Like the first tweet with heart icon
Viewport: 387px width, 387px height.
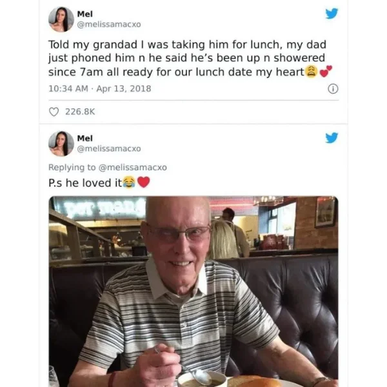(54, 112)
